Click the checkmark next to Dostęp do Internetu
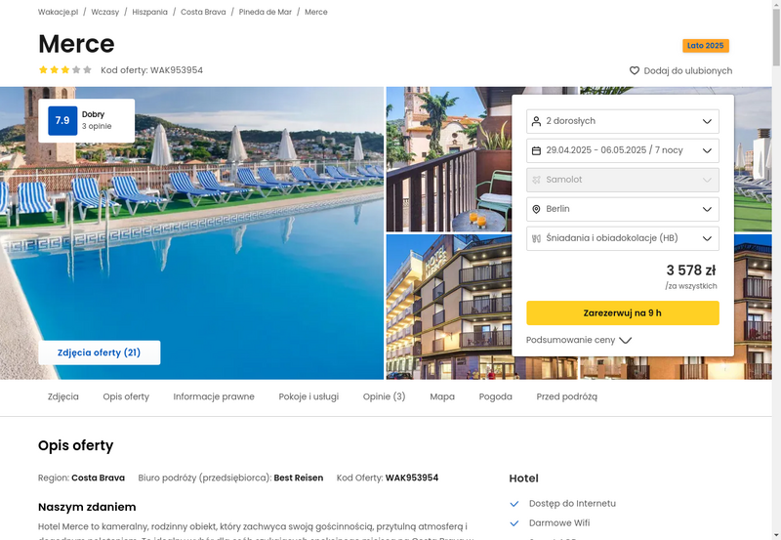Viewport: 781px width, 540px height. [514, 504]
